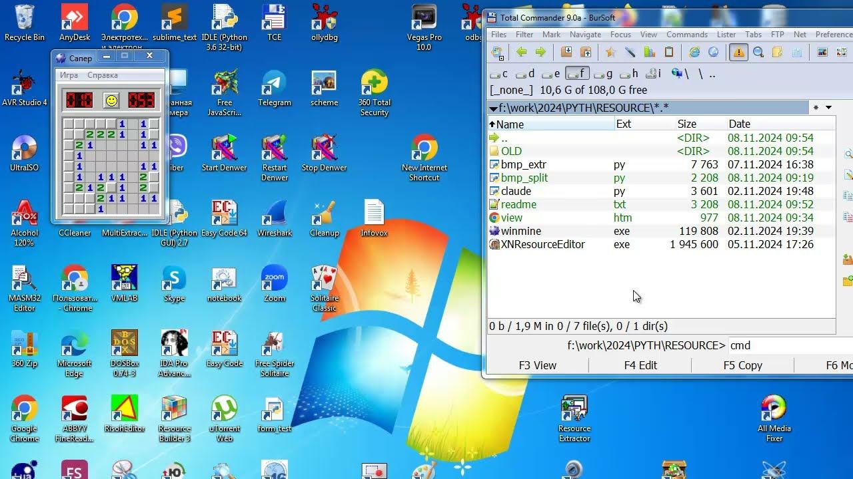
Task: Click the Internet Explorer toolbar icon
Action: [x=694, y=53]
